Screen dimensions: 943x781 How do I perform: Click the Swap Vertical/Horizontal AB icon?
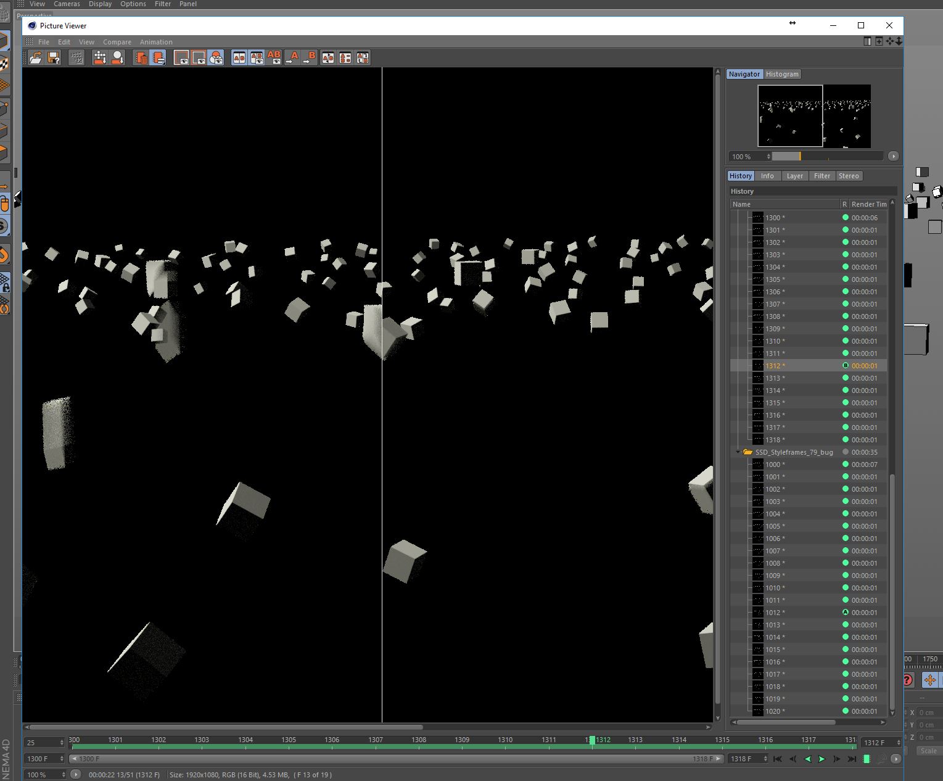click(x=345, y=58)
